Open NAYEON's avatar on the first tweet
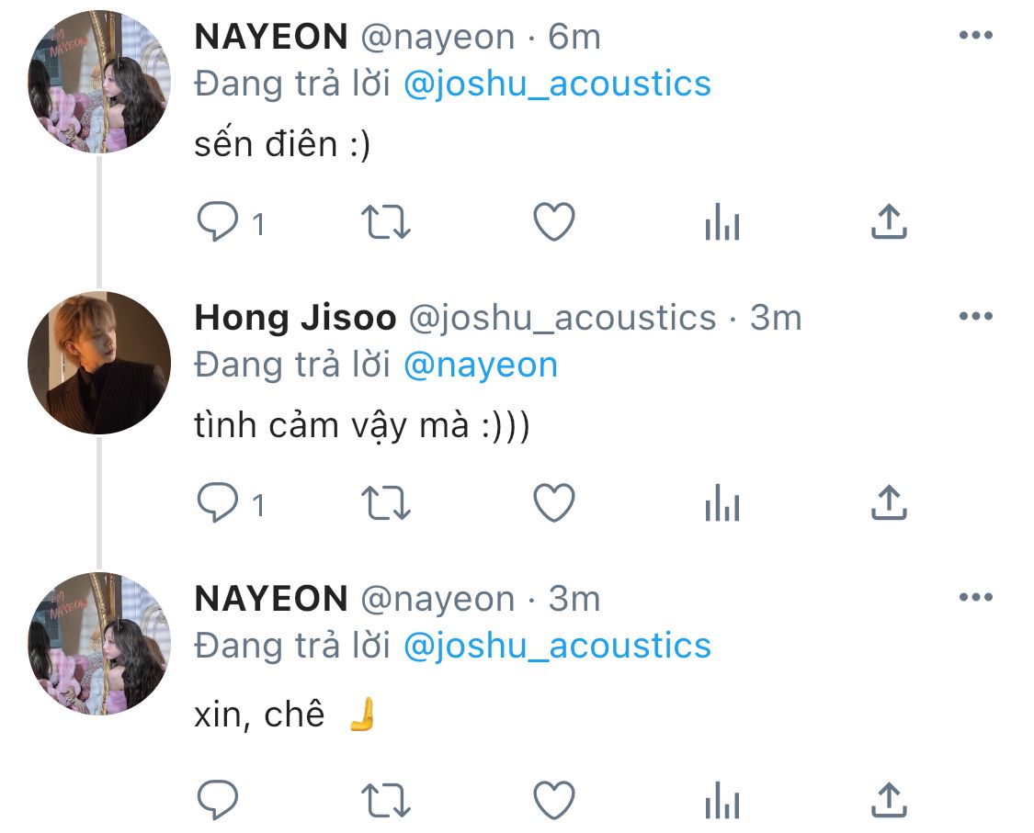 99,82
